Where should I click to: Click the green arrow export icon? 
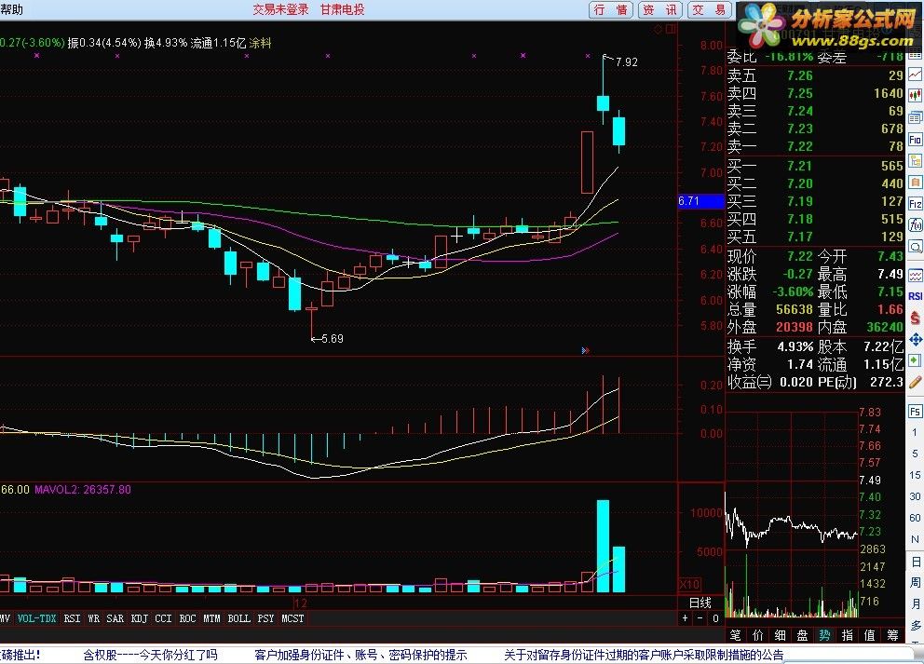point(916,360)
